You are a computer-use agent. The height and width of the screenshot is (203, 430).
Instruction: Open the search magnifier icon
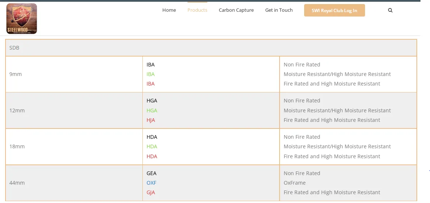coord(390,10)
